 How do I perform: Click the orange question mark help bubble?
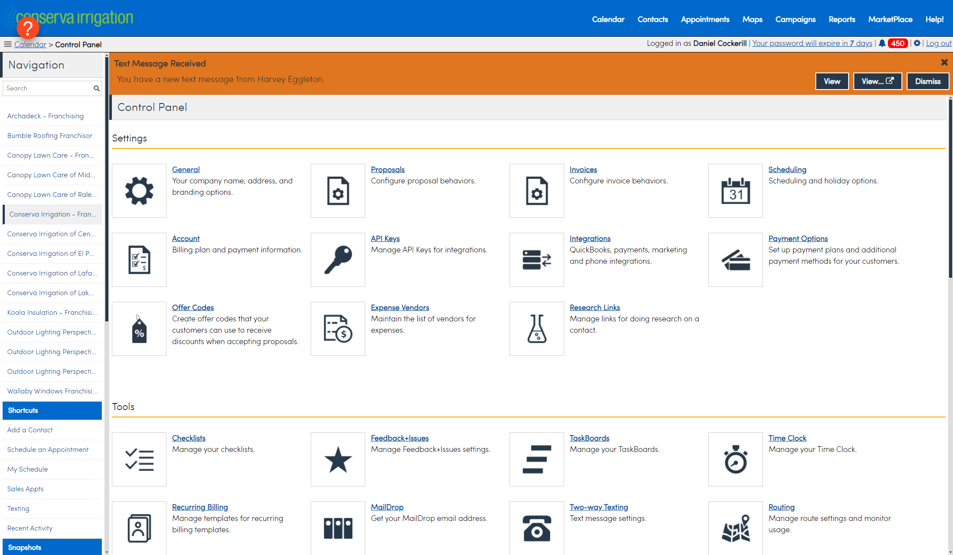pyautogui.click(x=28, y=28)
